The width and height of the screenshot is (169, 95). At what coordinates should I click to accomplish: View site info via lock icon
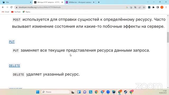[16, 7]
